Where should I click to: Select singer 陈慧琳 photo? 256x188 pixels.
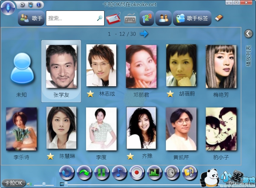[61, 128]
